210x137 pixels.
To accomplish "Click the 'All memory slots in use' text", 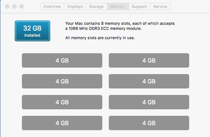I will click(100, 38).
